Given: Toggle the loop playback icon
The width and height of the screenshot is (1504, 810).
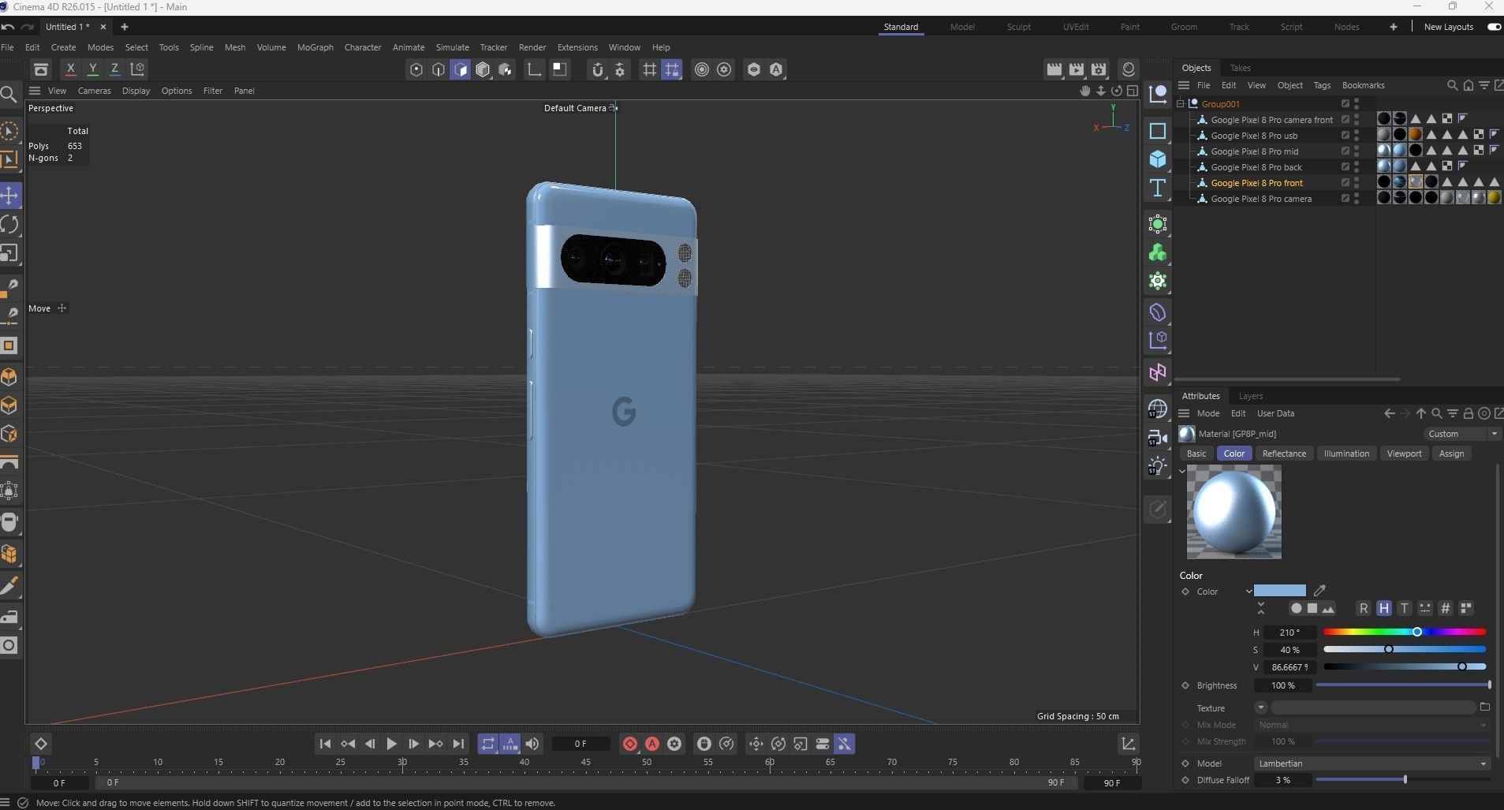Looking at the screenshot, I should [488, 744].
